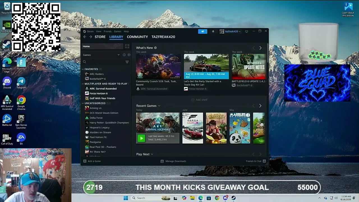Select Delta Force in the library list

[96, 118]
